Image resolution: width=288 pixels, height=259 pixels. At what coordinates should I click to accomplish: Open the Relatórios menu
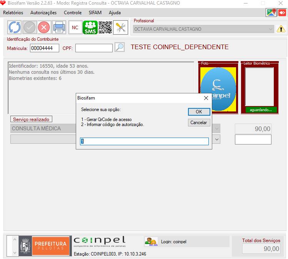click(13, 13)
